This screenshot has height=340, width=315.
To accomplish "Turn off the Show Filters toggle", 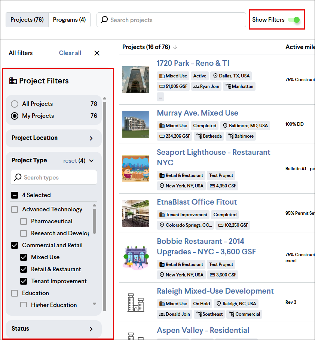I will coord(294,20).
